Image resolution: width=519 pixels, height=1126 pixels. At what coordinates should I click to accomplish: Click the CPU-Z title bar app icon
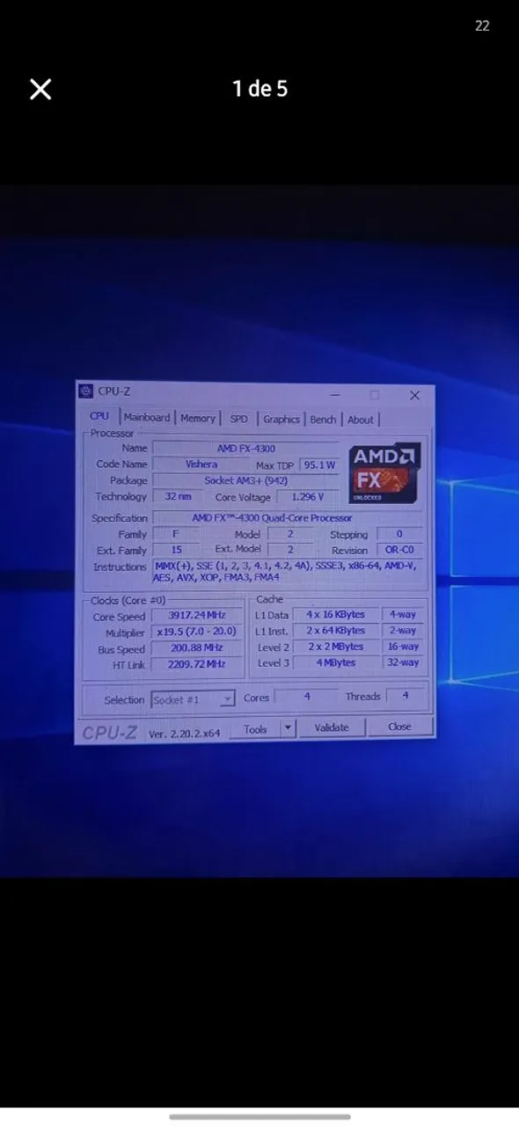point(85,391)
